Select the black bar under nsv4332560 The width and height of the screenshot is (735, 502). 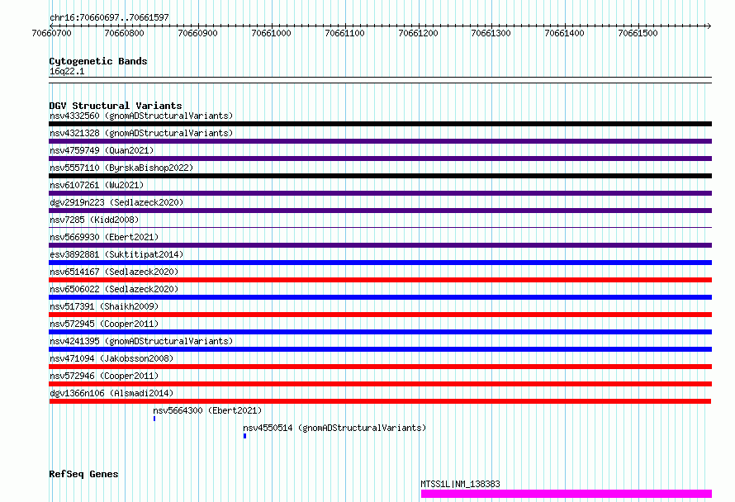tap(380, 124)
